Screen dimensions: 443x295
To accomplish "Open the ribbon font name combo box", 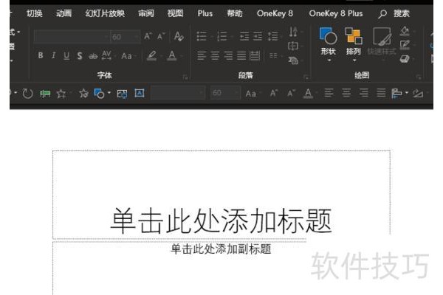I will [72, 37].
